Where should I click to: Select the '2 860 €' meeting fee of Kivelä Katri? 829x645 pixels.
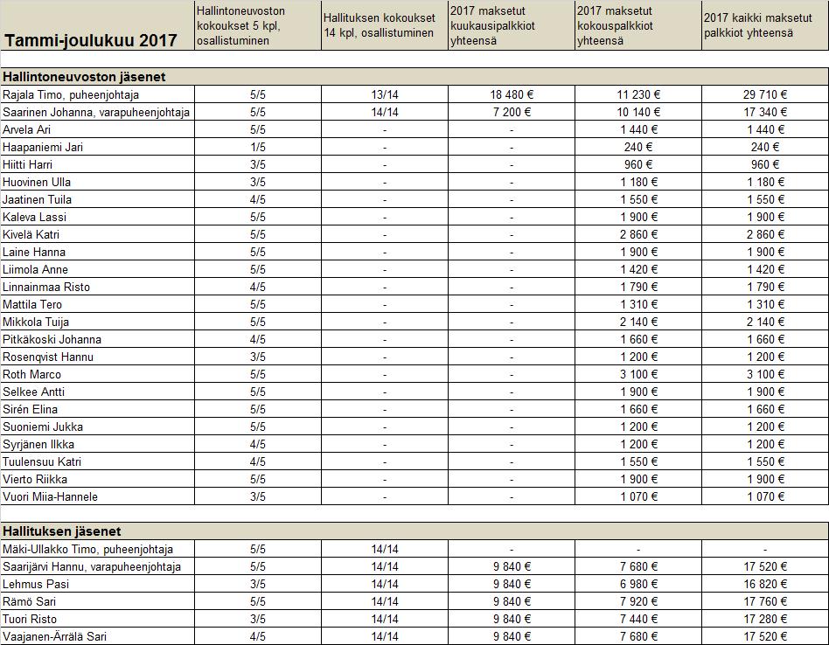pos(638,234)
